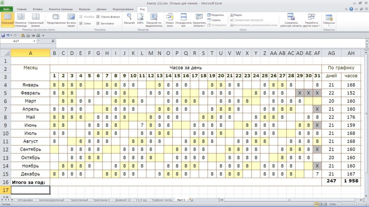This screenshot has height=207, width=369.
Task: Expand the formula bar
Action: (x=367, y=41)
